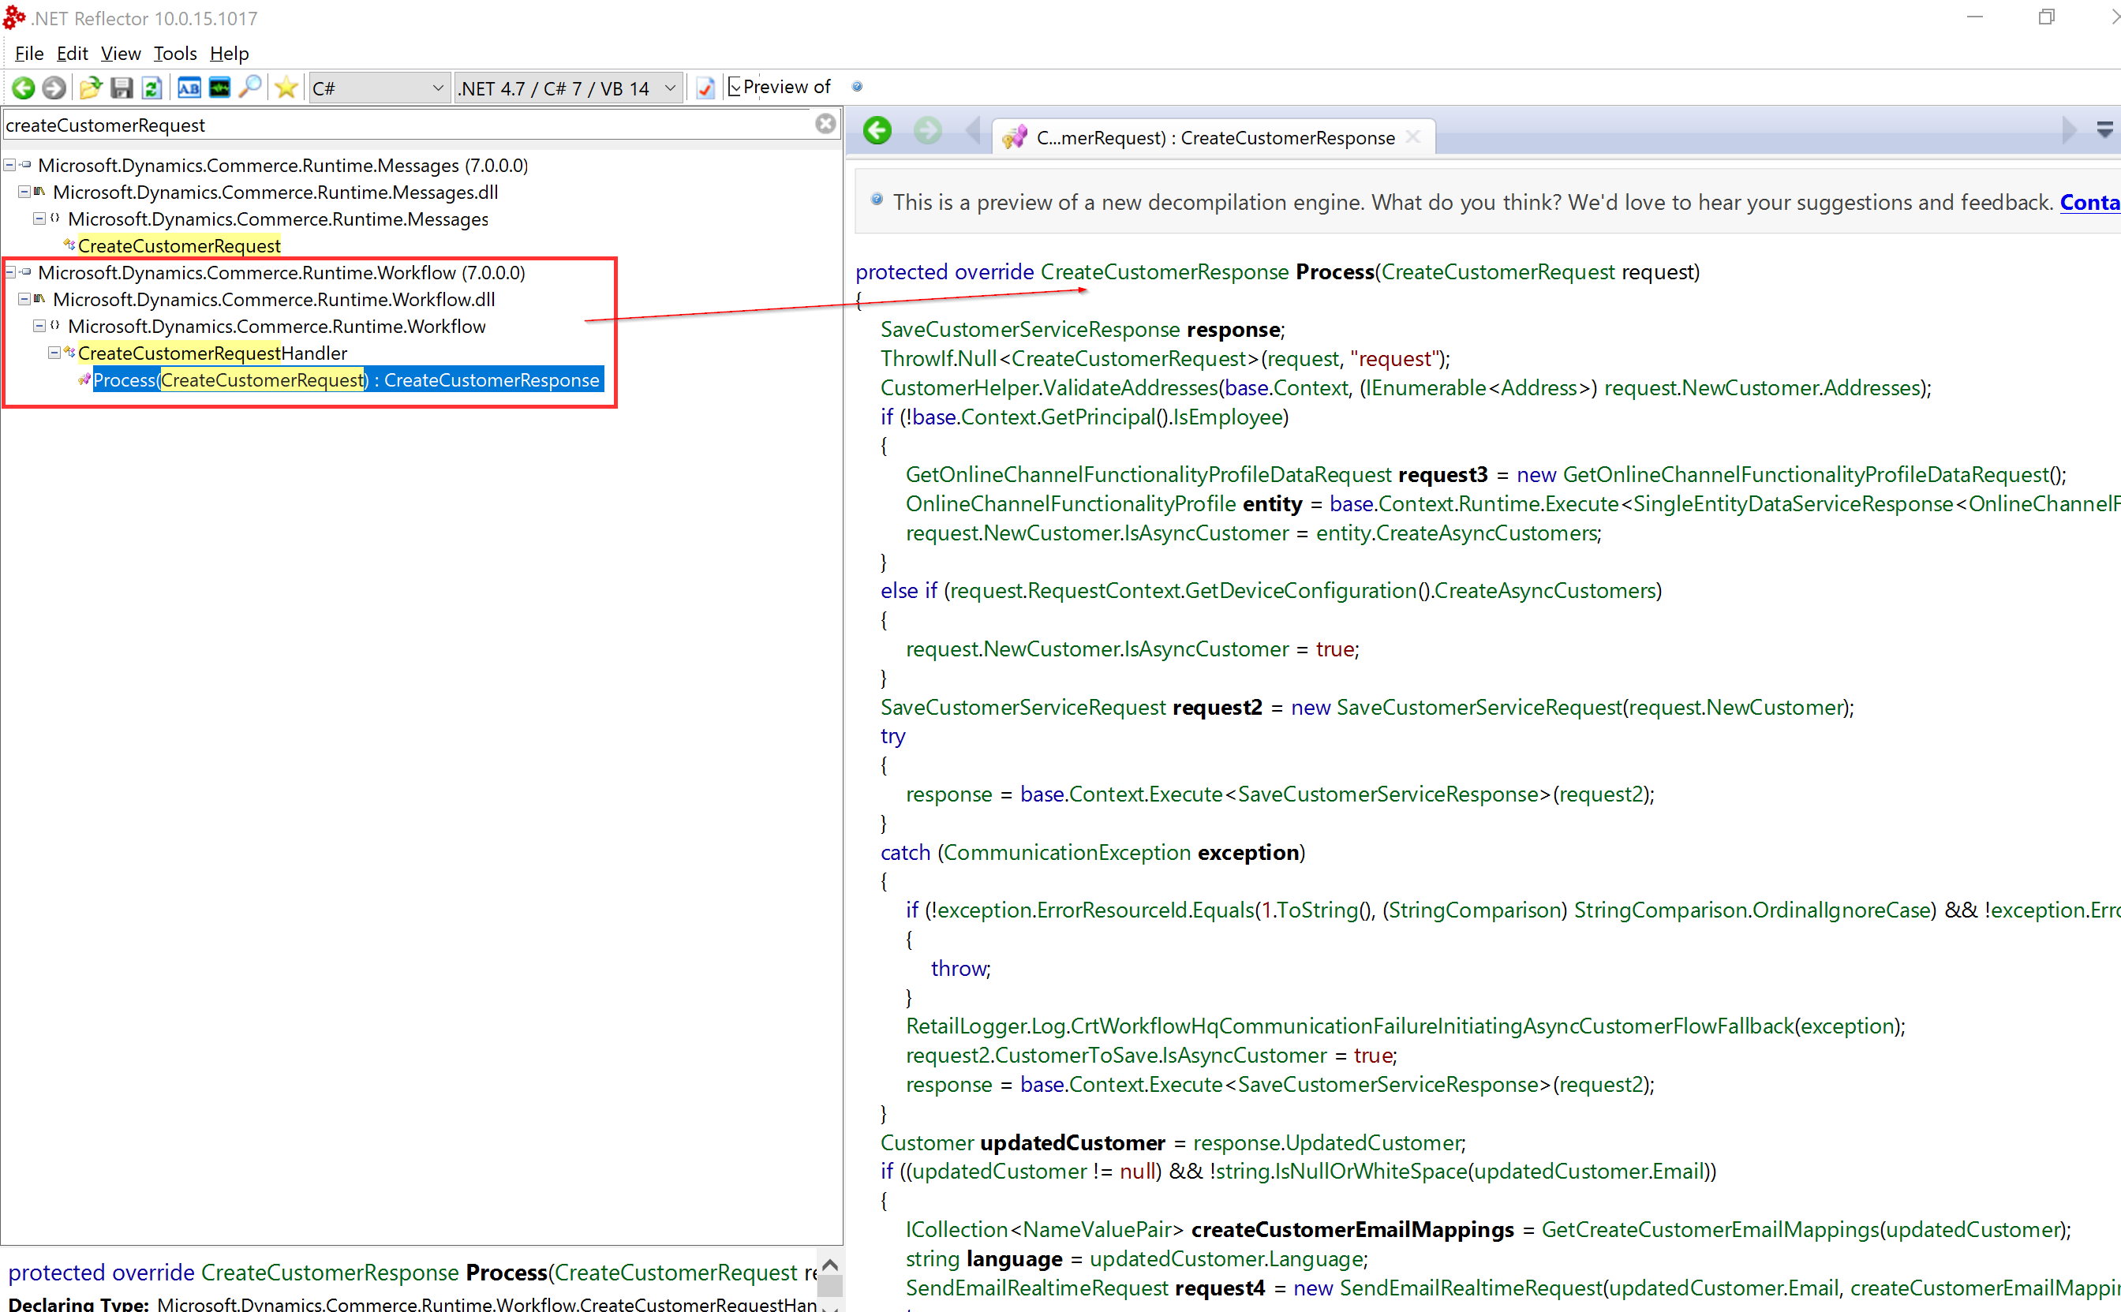2121x1312 pixels.
Task: Open the .NET 4.7 / C# 7 version dropdown
Action: tap(568, 88)
